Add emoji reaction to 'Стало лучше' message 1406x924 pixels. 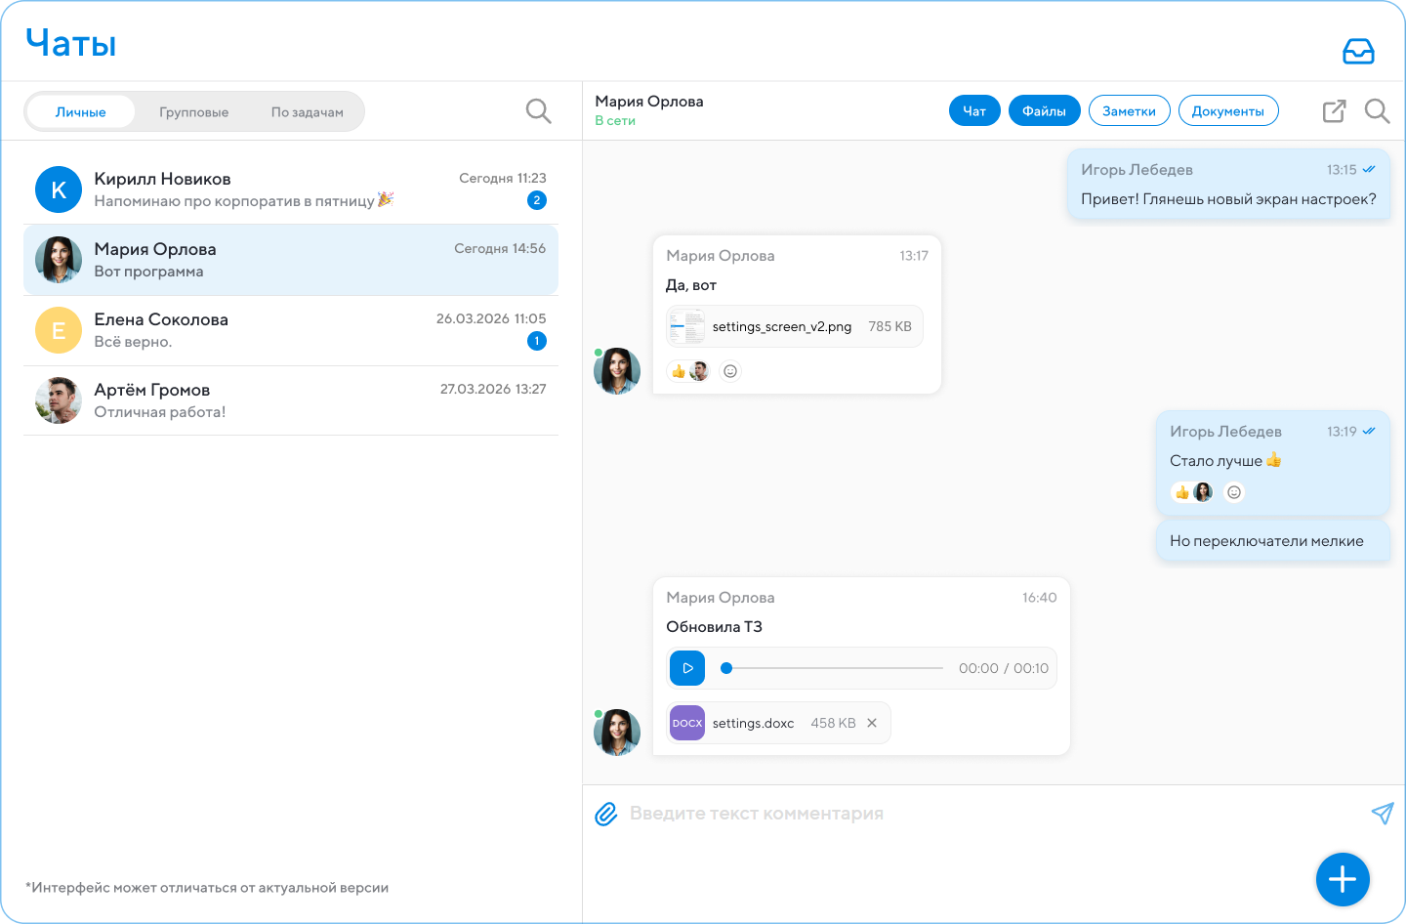(1234, 492)
